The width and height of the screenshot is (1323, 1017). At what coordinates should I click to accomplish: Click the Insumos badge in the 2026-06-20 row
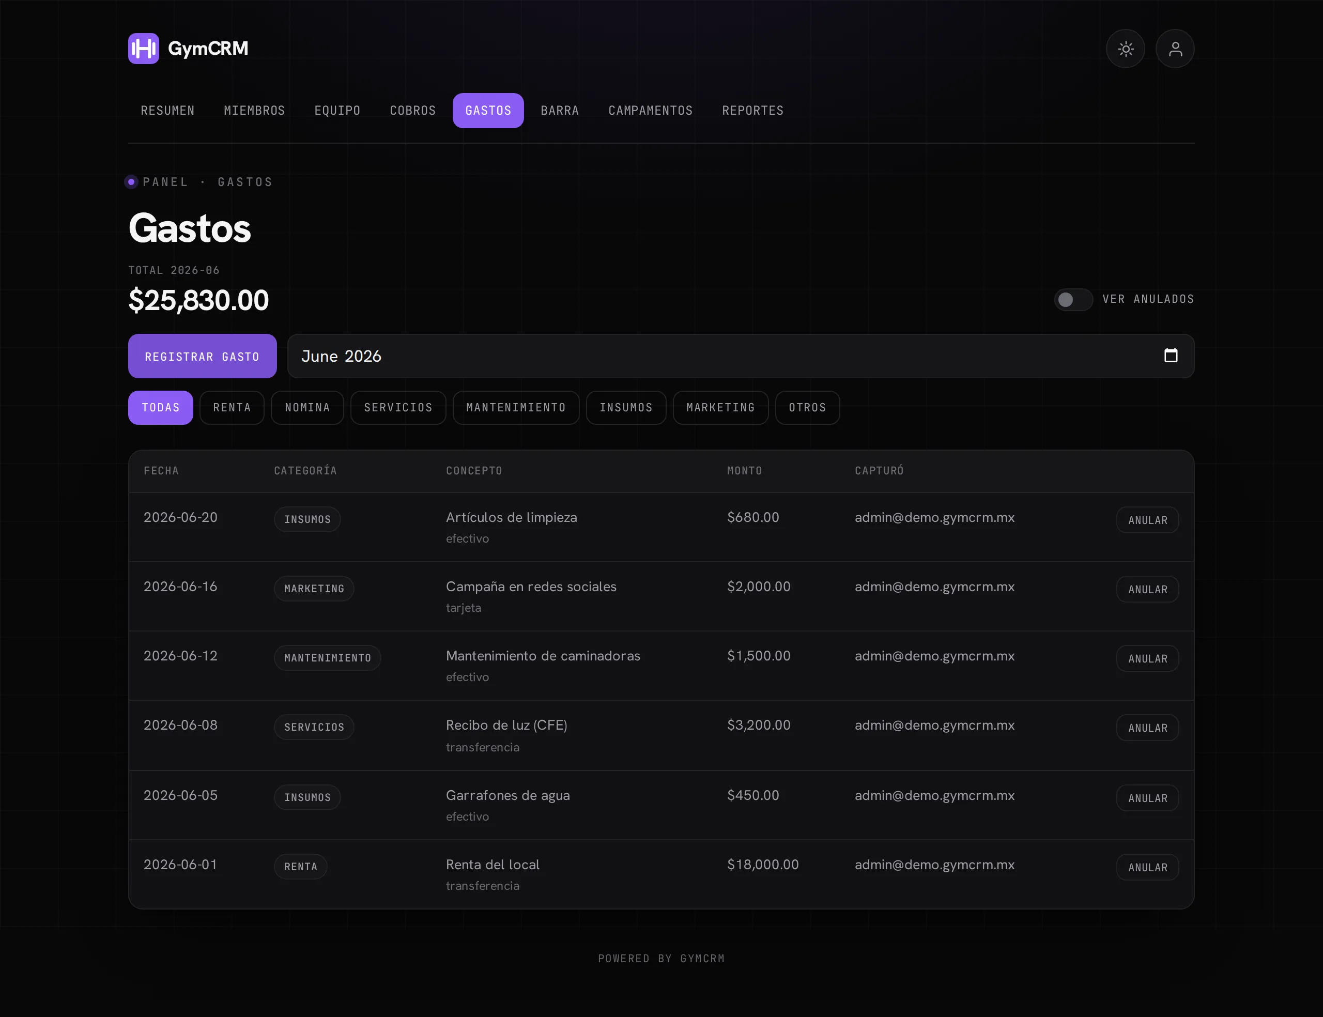307,519
